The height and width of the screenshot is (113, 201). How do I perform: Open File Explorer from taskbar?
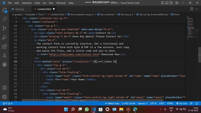[x=121, y=109]
